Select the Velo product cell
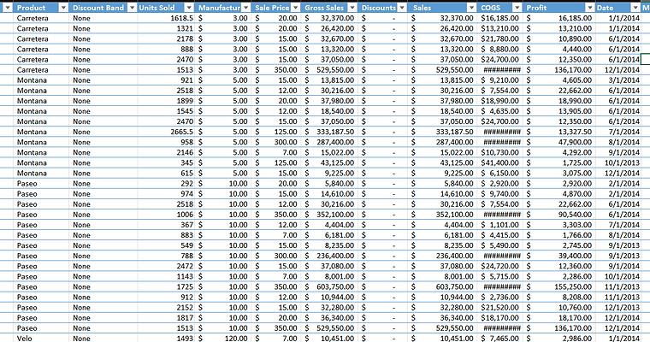The image size is (650, 342). tap(41, 339)
